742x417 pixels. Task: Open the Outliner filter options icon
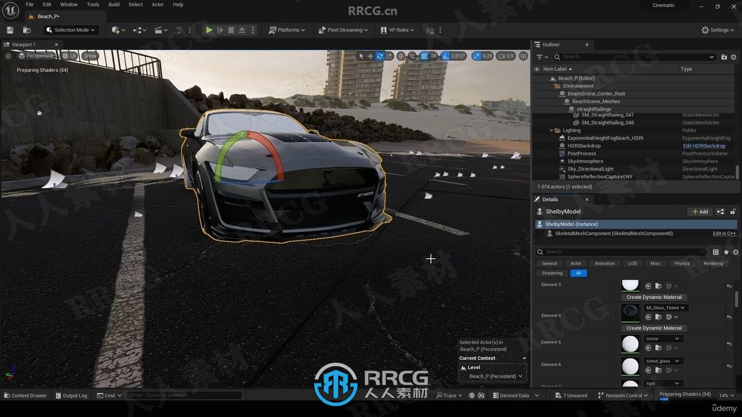(x=541, y=57)
